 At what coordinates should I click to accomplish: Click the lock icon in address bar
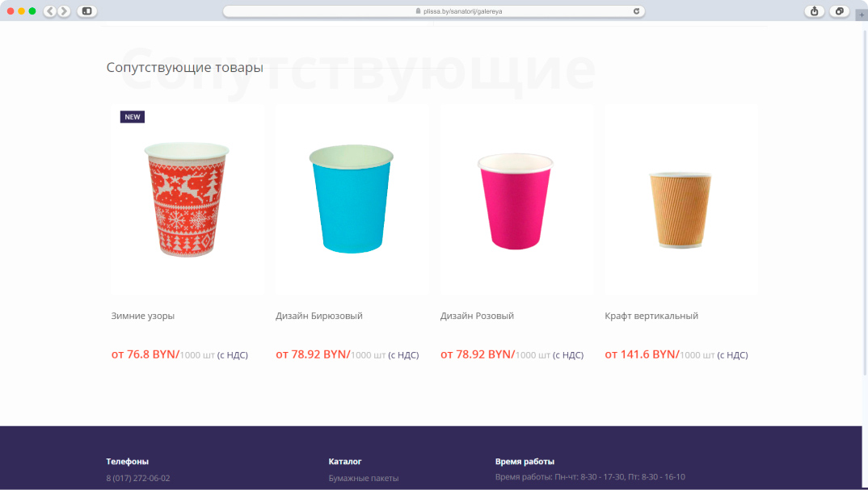[418, 11]
